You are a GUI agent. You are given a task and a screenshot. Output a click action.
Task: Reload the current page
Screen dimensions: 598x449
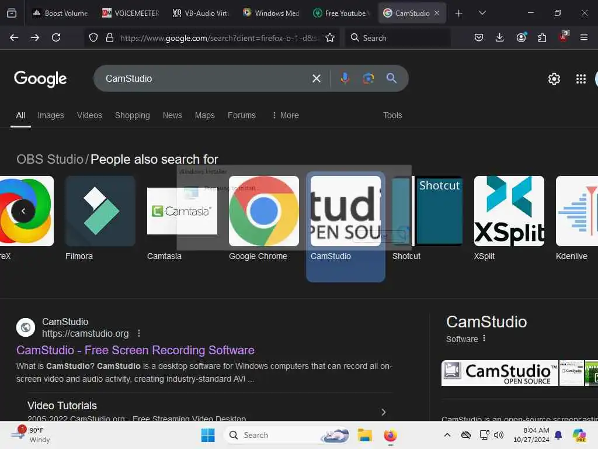pyautogui.click(x=56, y=37)
